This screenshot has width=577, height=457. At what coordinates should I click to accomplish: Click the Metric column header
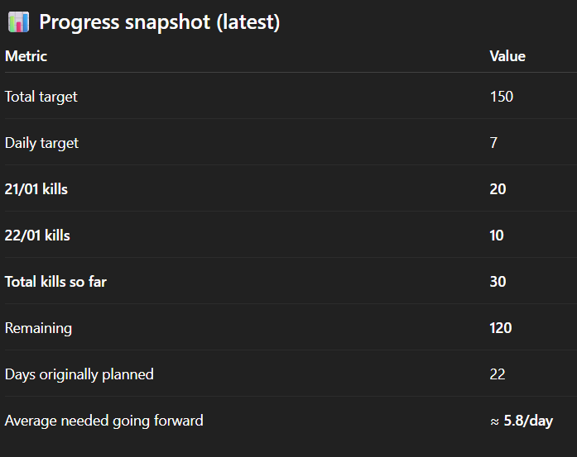(26, 56)
